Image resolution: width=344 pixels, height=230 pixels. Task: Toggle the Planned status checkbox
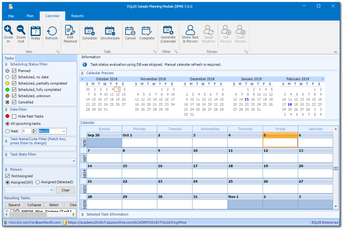14,71
